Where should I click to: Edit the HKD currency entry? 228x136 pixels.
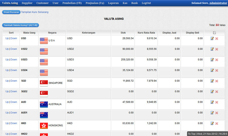(x=212, y=123)
